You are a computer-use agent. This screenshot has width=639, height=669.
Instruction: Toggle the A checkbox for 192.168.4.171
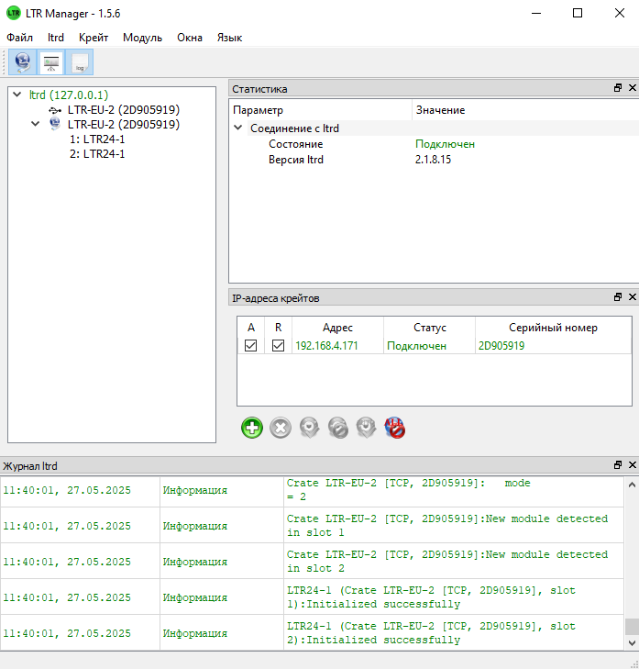pos(250,345)
